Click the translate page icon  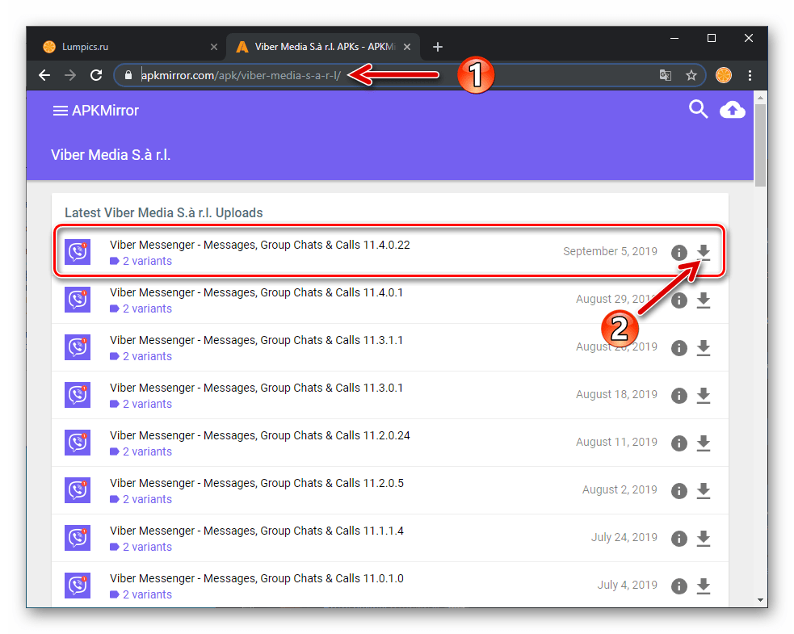pos(666,75)
